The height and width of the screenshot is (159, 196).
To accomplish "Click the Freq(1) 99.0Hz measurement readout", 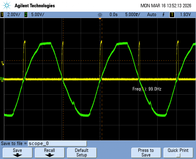I will (147, 89).
